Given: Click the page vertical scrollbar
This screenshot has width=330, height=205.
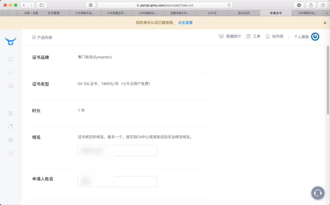Looking at the screenshot, I should click(x=328, y=80).
